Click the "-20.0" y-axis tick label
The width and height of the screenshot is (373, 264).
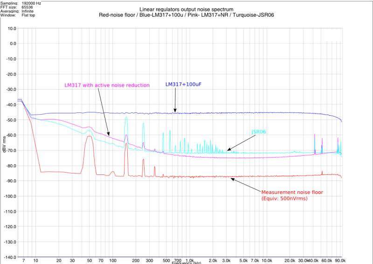coord(11,74)
